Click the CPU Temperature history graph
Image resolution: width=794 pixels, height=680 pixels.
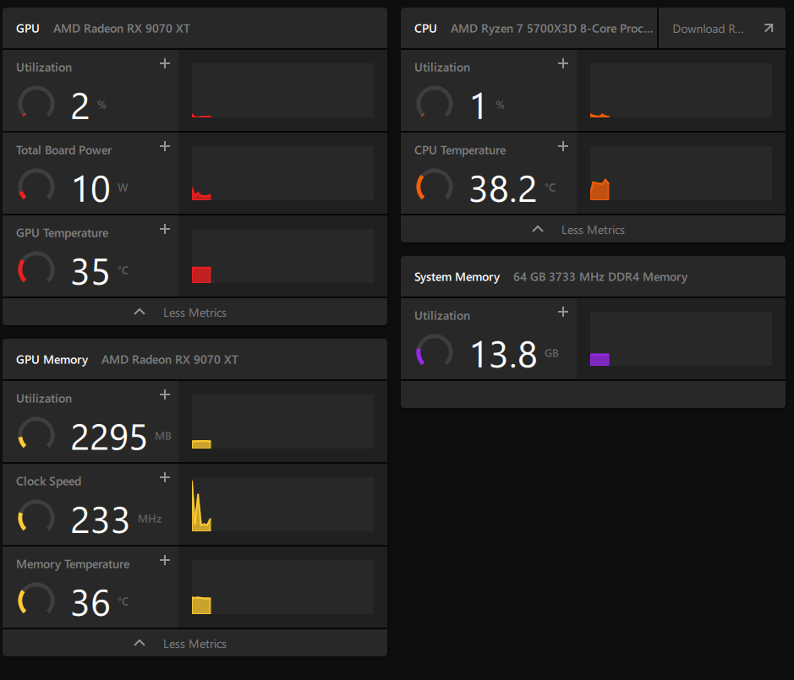tap(681, 173)
